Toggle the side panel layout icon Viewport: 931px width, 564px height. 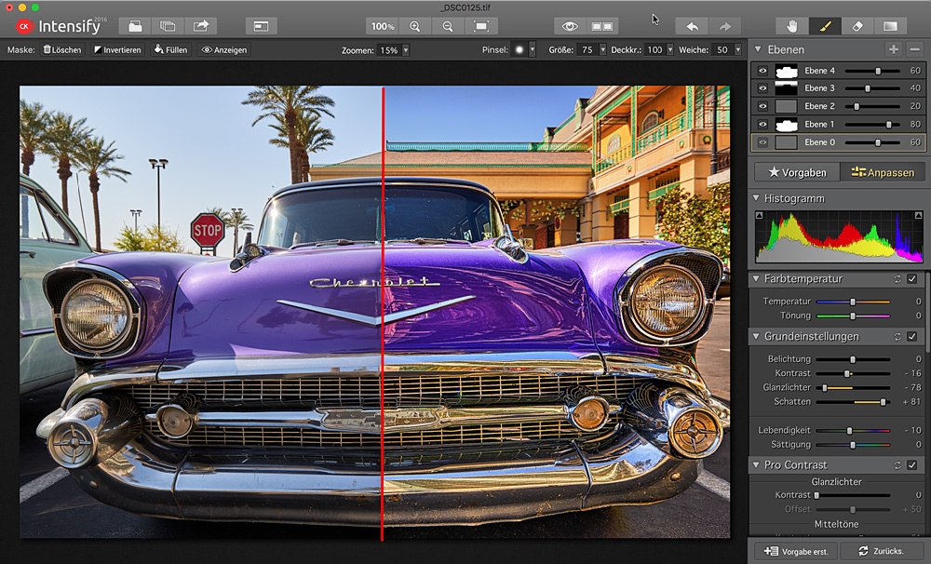click(x=262, y=26)
